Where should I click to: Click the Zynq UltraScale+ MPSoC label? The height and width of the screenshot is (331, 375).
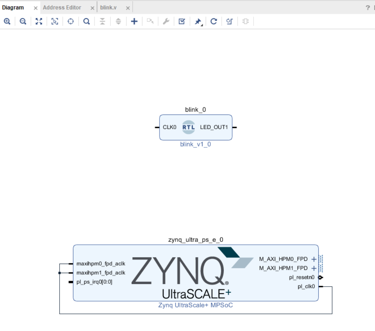(x=195, y=305)
